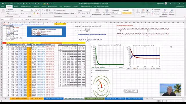Open the Font size dropdown

35,10
